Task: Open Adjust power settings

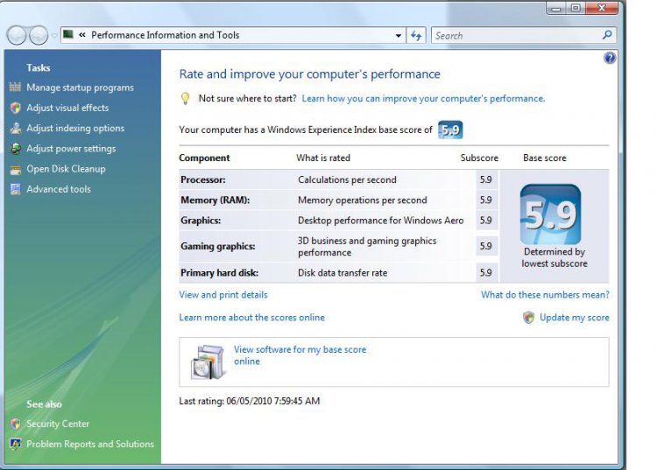Action: click(x=71, y=149)
